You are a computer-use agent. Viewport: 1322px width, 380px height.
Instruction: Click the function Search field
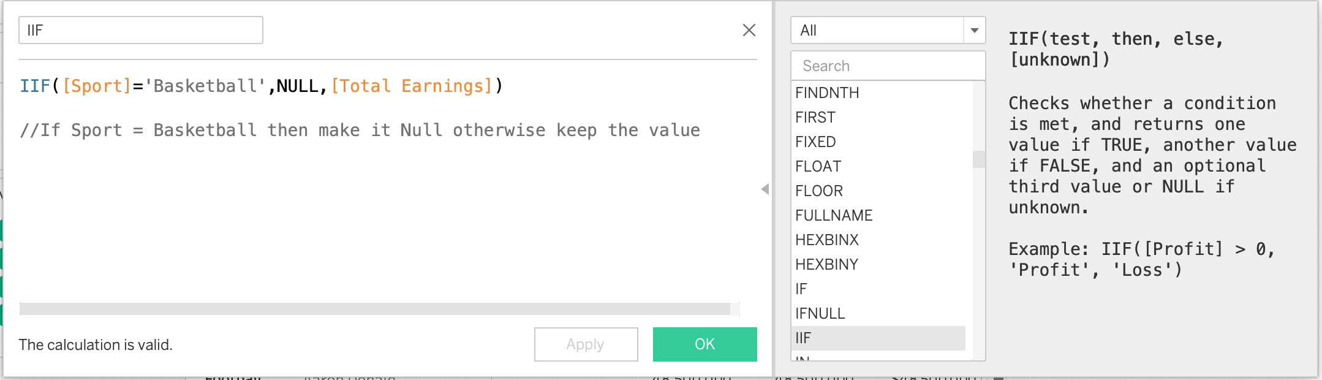coord(888,66)
